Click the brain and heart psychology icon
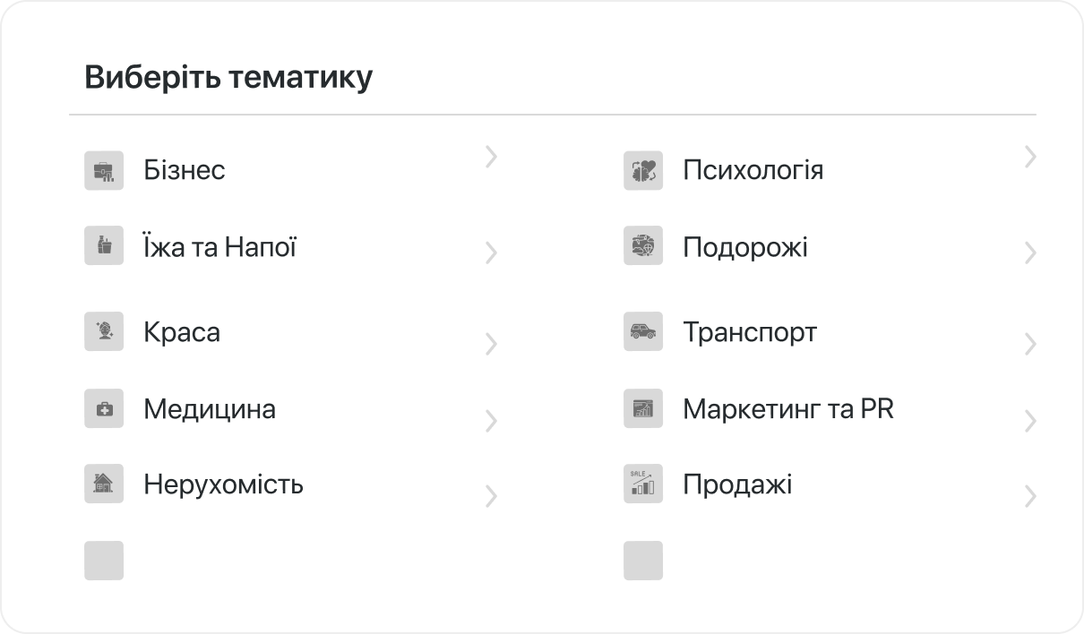This screenshot has width=1084, height=634. click(643, 170)
